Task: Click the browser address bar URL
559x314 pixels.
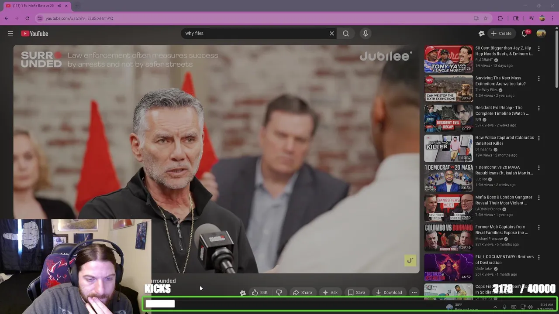Action: [x=79, y=18]
